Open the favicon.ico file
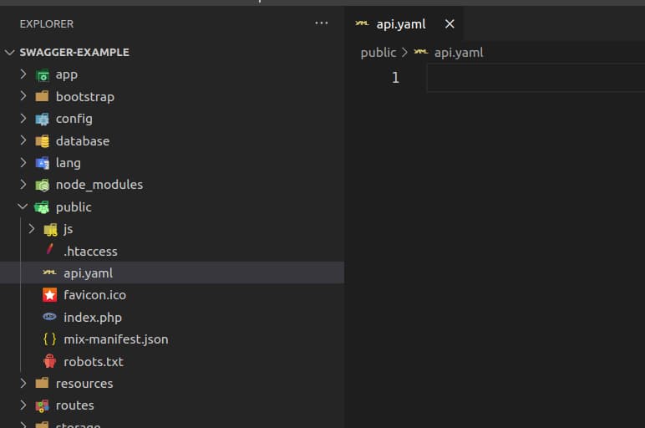Image resolution: width=645 pixels, height=428 pixels. [x=95, y=295]
